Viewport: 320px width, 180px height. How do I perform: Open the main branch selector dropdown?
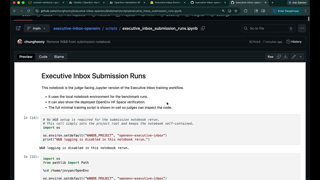(x=36, y=28)
